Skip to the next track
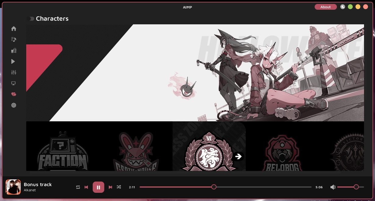 [110, 187]
